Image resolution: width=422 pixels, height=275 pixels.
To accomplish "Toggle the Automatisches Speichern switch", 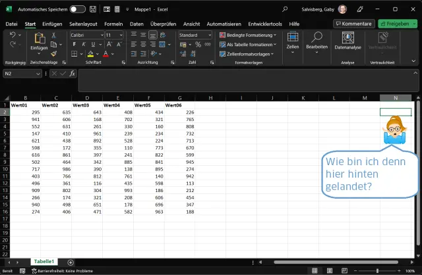I will [77, 10].
